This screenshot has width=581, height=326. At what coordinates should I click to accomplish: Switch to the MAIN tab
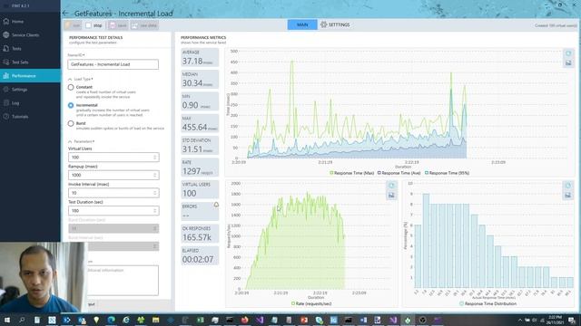(302, 24)
